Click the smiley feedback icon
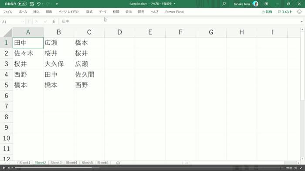Image resolution: width=305 pixels, height=171 pixels. [299, 12]
